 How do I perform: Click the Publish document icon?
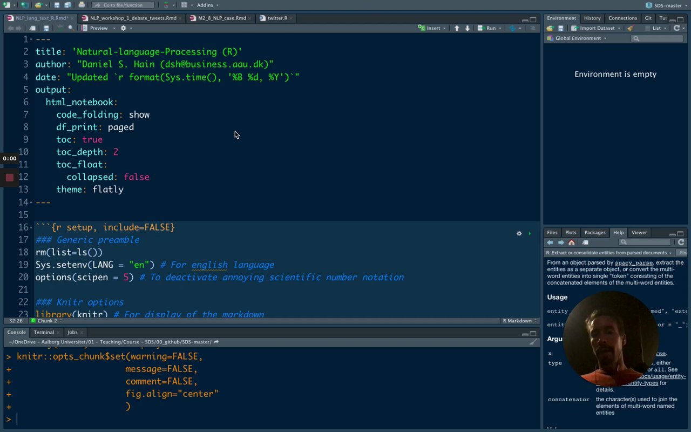(512, 28)
